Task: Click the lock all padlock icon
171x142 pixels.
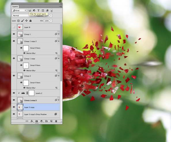Action: [x=31, y=21]
